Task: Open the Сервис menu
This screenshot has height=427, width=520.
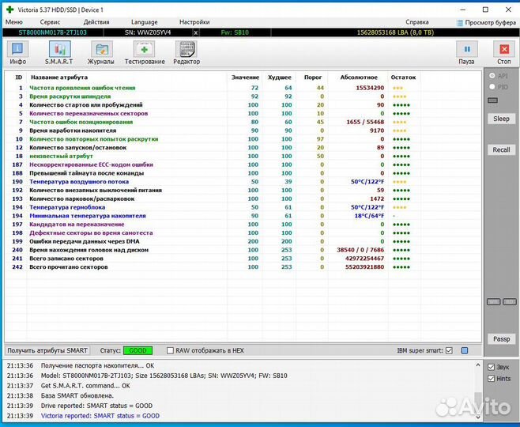Action: click(x=50, y=23)
